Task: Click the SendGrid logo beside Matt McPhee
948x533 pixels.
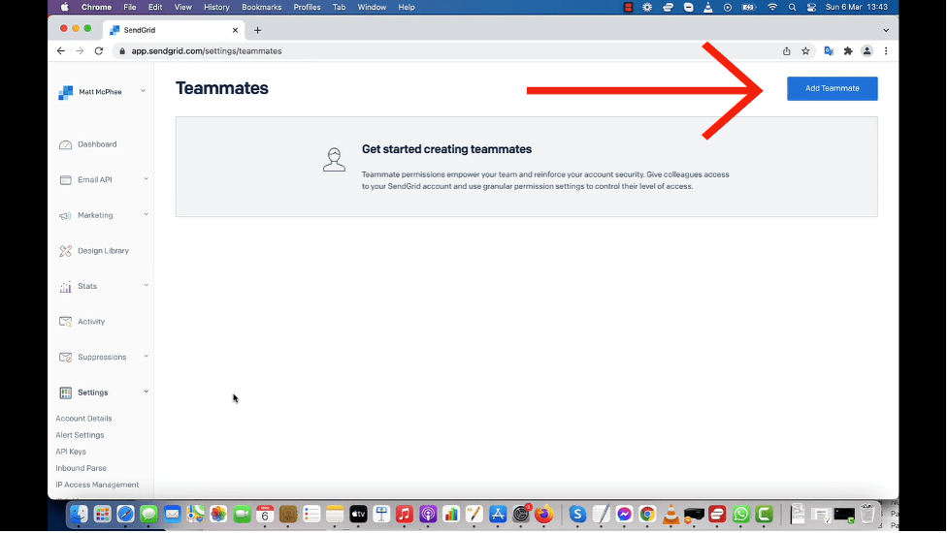Action: point(65,92)
